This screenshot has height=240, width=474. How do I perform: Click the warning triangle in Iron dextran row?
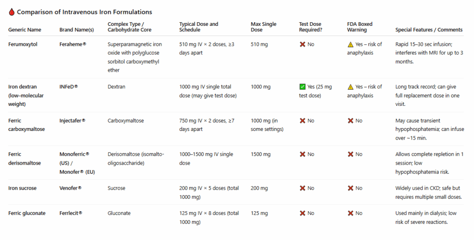pyautogui.click(x=350, y=87)
